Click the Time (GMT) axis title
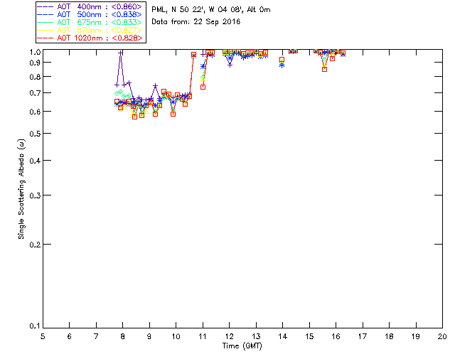 [x=242, y=346]
